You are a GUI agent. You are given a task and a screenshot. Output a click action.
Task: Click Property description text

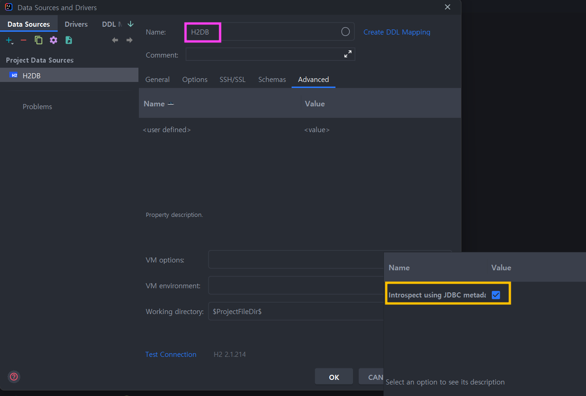tap(174, 215)
